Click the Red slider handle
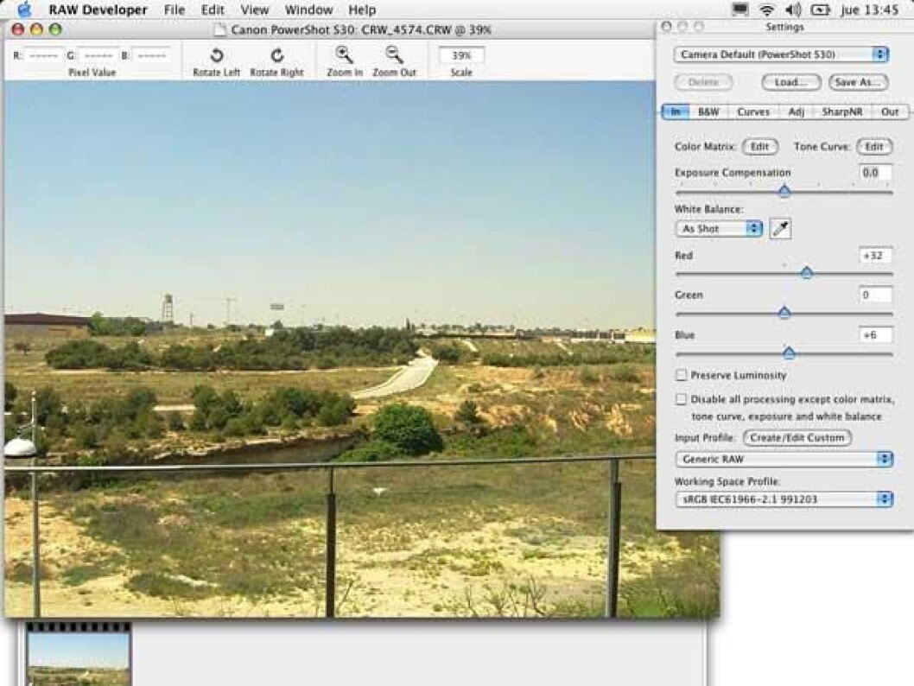Viewport: 914px width, 686px height. pos(807,272)
